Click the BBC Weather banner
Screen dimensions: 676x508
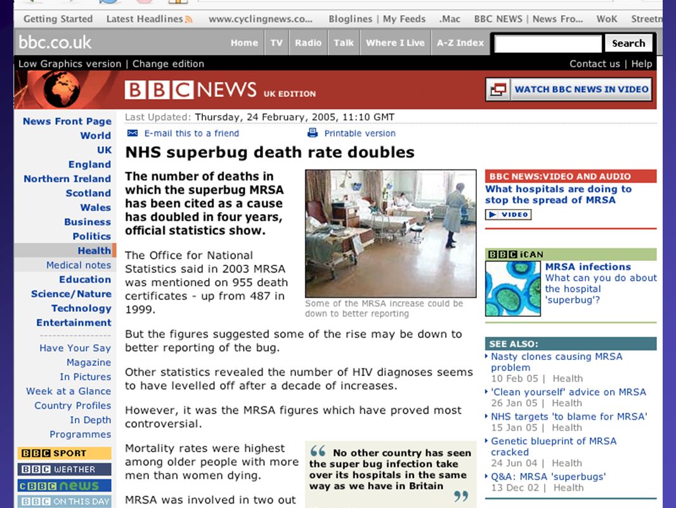click(64, 469)
